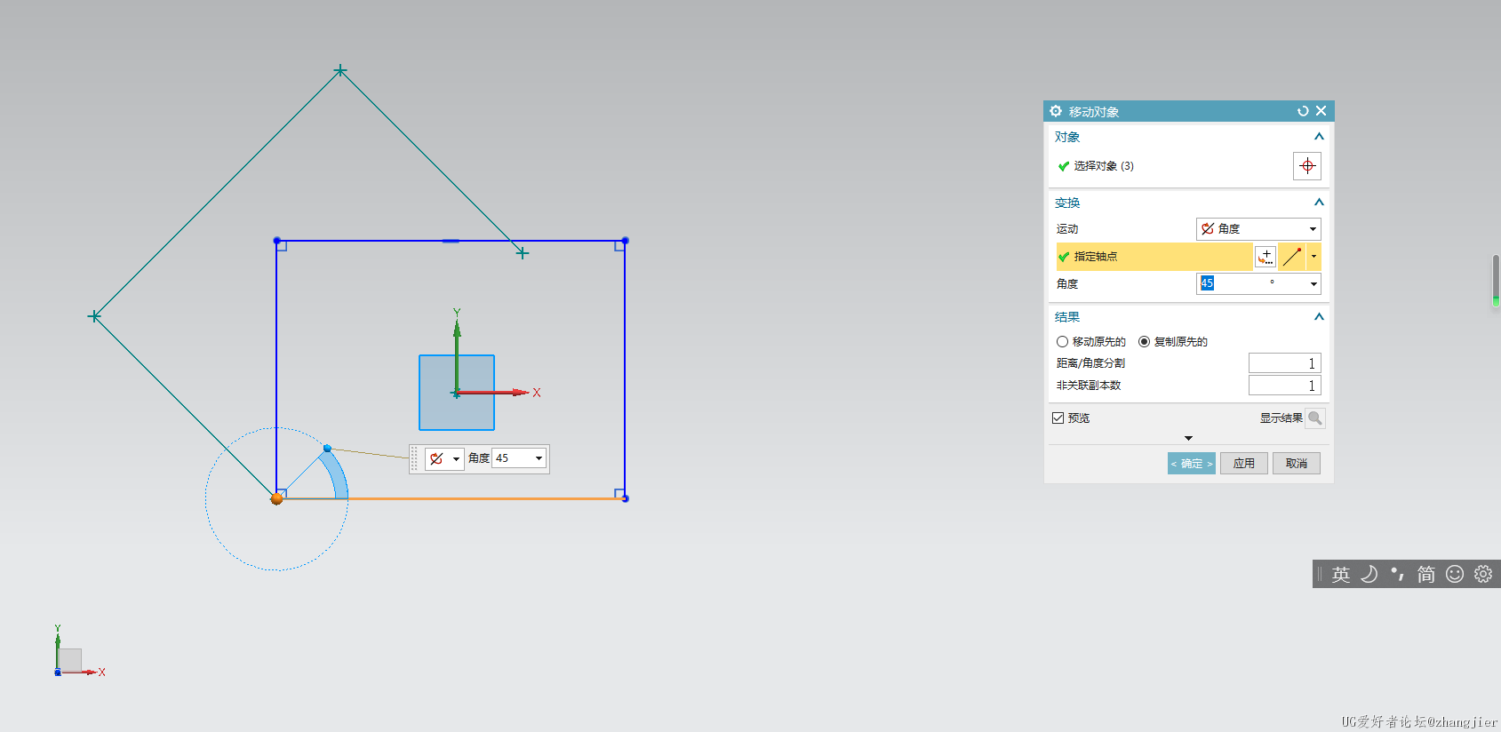This screenshot has height=732, width=1501.
Task: Click the 显示结果 magnifier icon
Action: click(x=1315, y=418)
